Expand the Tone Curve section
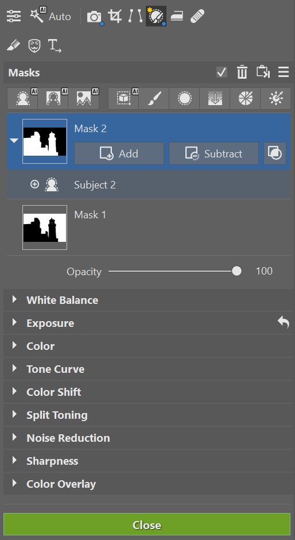Screen dimensions: 295x540 pos(147,369)
